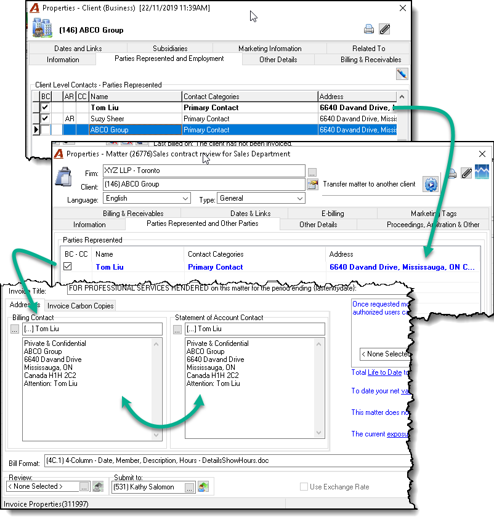Toggle the BC checkbox in the ABCO Group row
This screenshot has height=522, width=494.
(46, 130)
